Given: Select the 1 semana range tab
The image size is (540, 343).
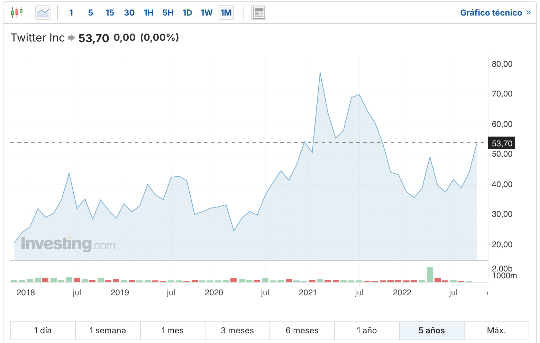Looking at the screenshot, I should point(108,331).
